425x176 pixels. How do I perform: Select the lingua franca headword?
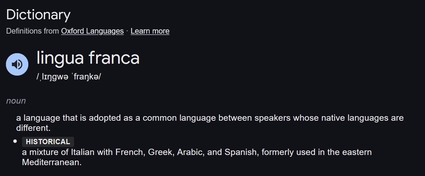[x=88, y=58]
